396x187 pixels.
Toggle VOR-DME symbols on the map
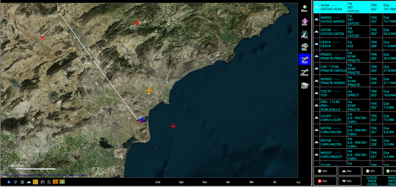[x=15, y=182]
